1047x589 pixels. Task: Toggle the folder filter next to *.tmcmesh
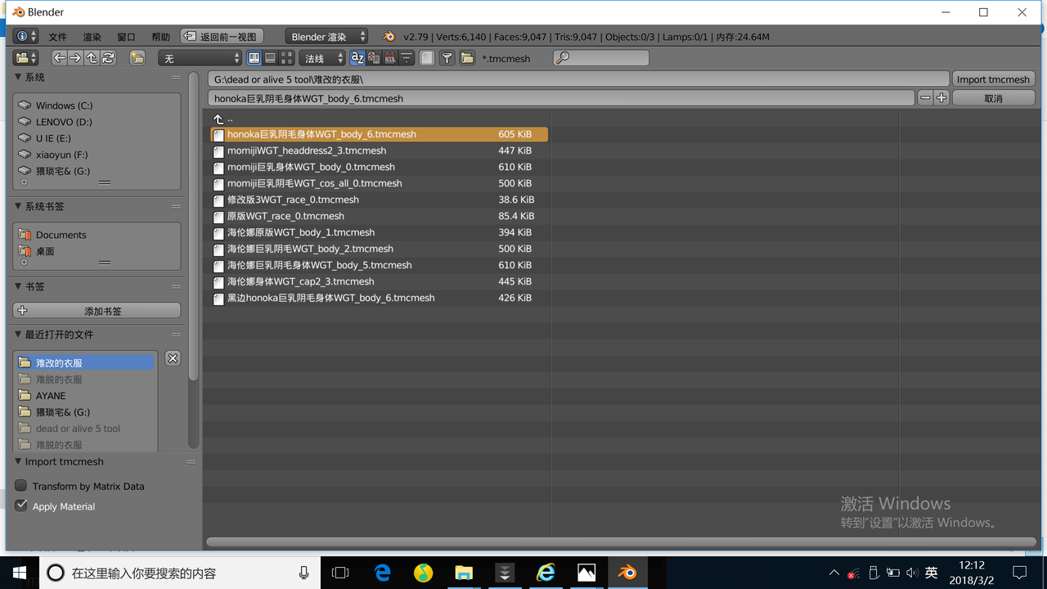point(467,58)
